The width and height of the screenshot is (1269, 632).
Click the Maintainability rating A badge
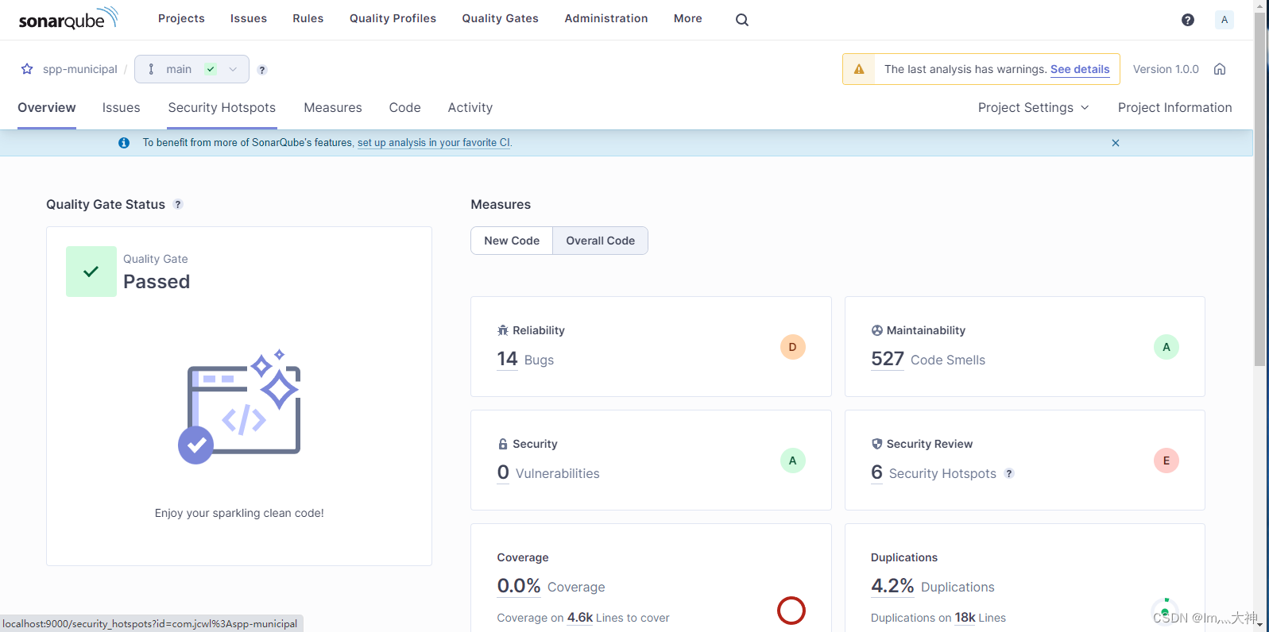1166,347
